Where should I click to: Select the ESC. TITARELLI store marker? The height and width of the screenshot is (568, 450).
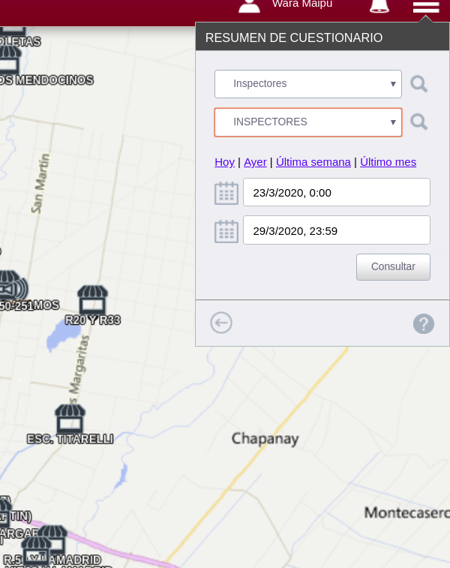point(70,419)
